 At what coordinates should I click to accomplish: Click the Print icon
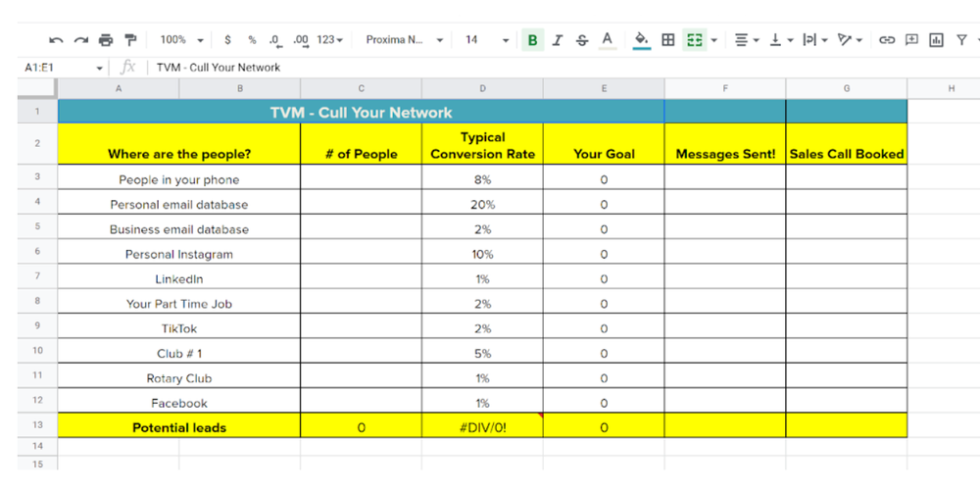pos(106,40)
